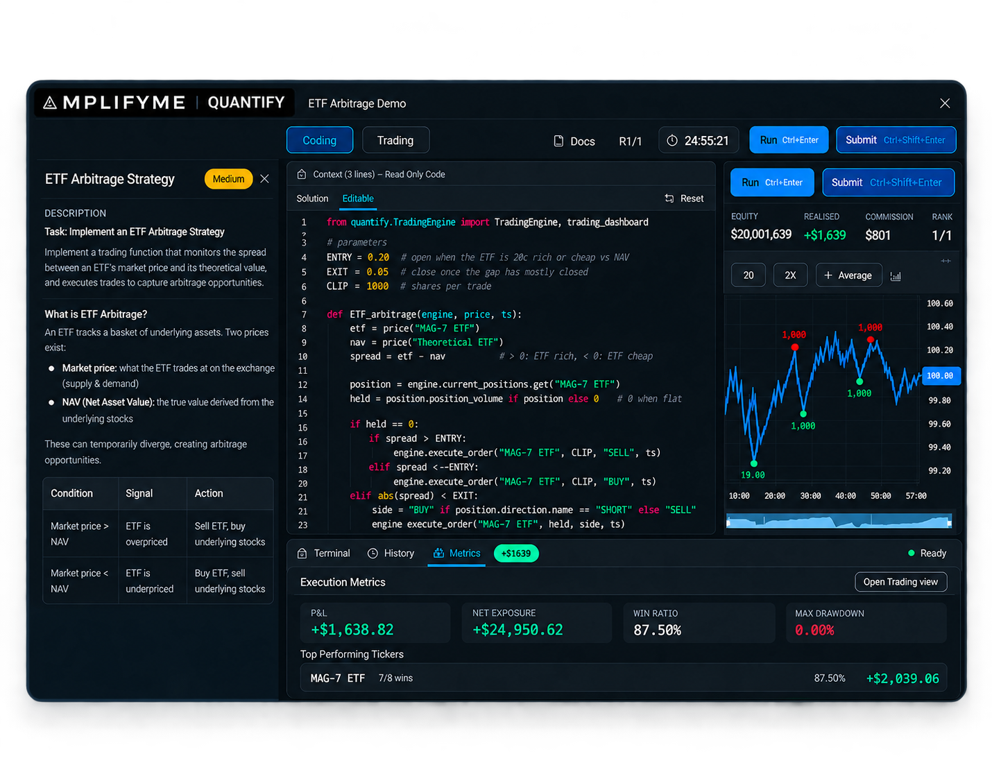
Task: Click the 'What is ETF Arbitrage?' heading
Action: [x=96, y=314]
